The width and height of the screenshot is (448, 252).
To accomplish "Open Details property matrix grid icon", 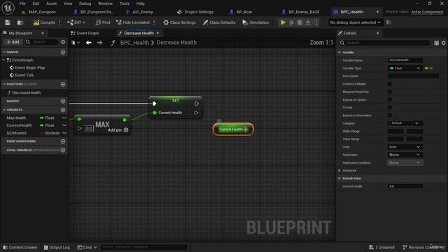I will (x=436, y=43).
